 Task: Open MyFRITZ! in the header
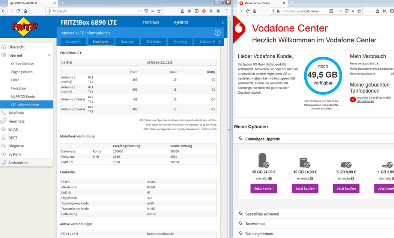(180, 22)
